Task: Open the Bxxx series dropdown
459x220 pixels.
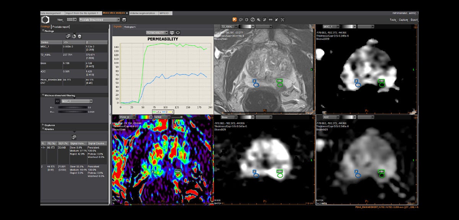Action: pyautogui.click(x=230, y=117)
